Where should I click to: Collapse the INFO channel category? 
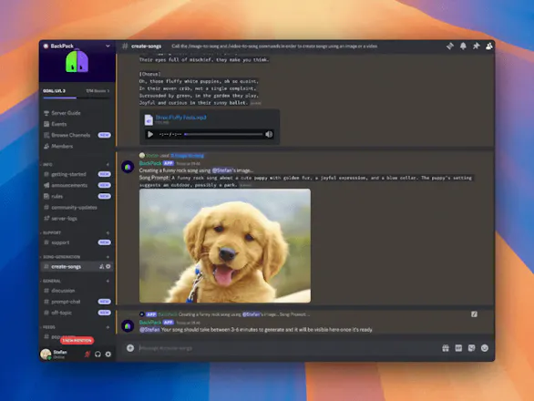(x=47, y=165)
